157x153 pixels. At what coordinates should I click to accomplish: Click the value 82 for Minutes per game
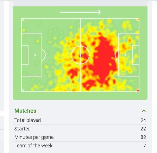143,137
